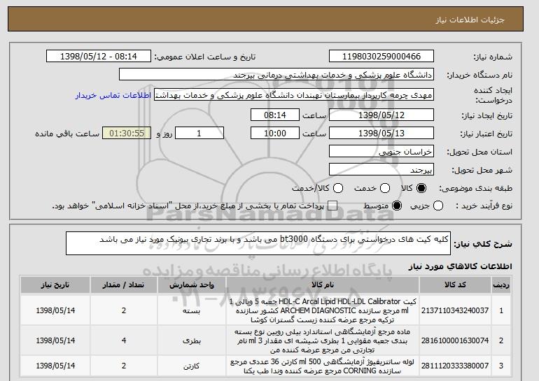The image size is (539, 381).
Task: Click the need date of row 2
Action: [55, 340]
